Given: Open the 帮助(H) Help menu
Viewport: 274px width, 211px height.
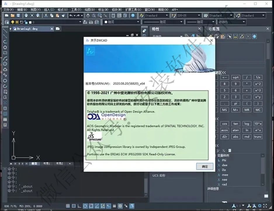Looking at the screenshot, I should 163,10.
